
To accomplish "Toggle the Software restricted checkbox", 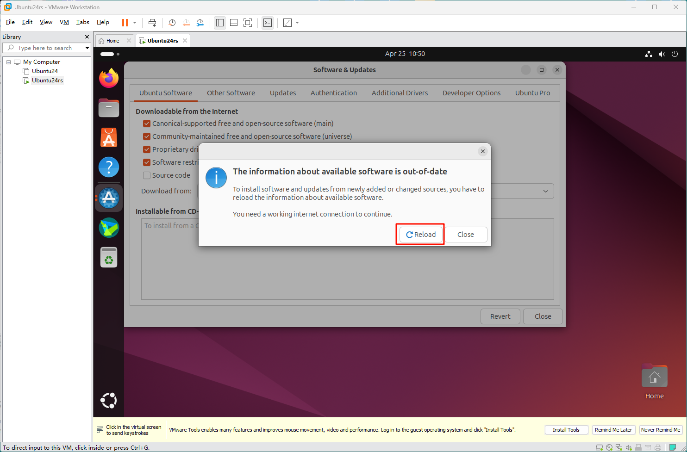I will 147,162.
